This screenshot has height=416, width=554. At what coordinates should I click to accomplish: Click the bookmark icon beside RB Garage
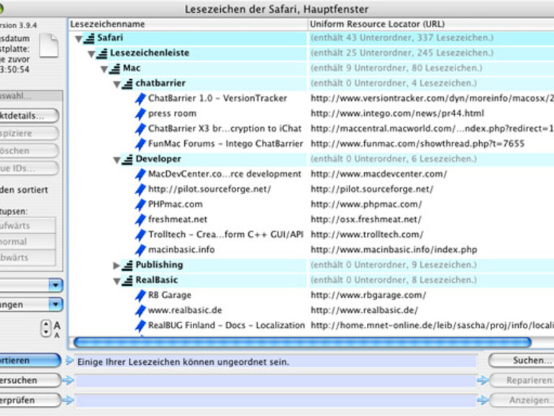140,296
